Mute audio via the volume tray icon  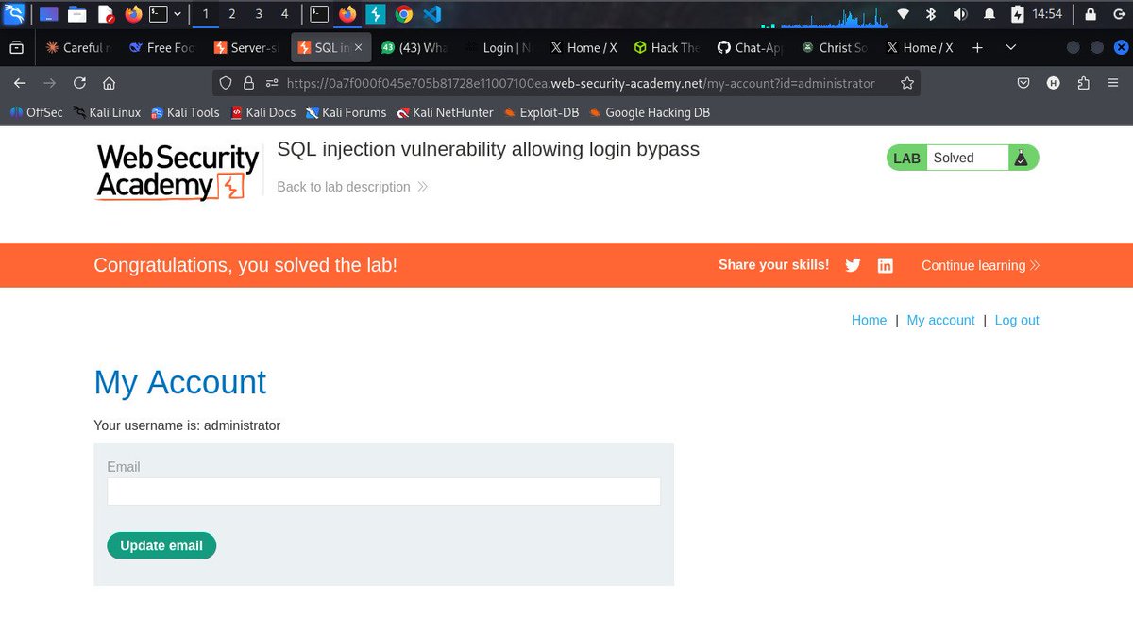pyautogui.click(x=959, y=13)
